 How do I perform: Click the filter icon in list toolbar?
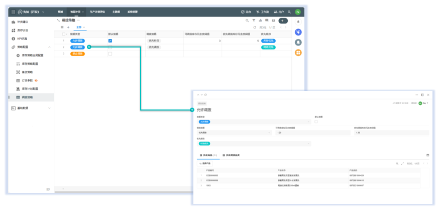tap(254, 20)
